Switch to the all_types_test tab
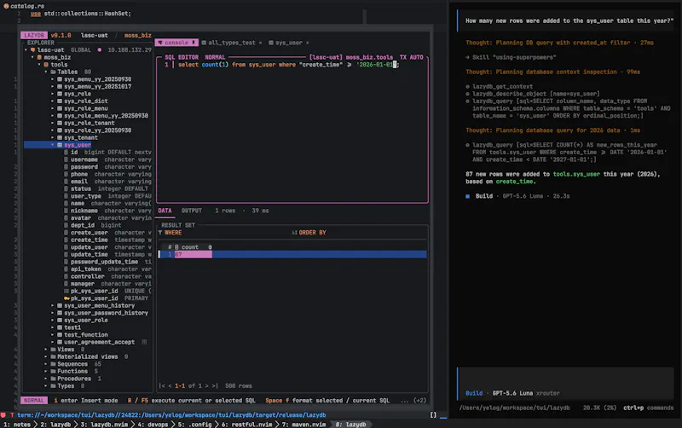This screenshot has width=682, height=428. (232, 43)
